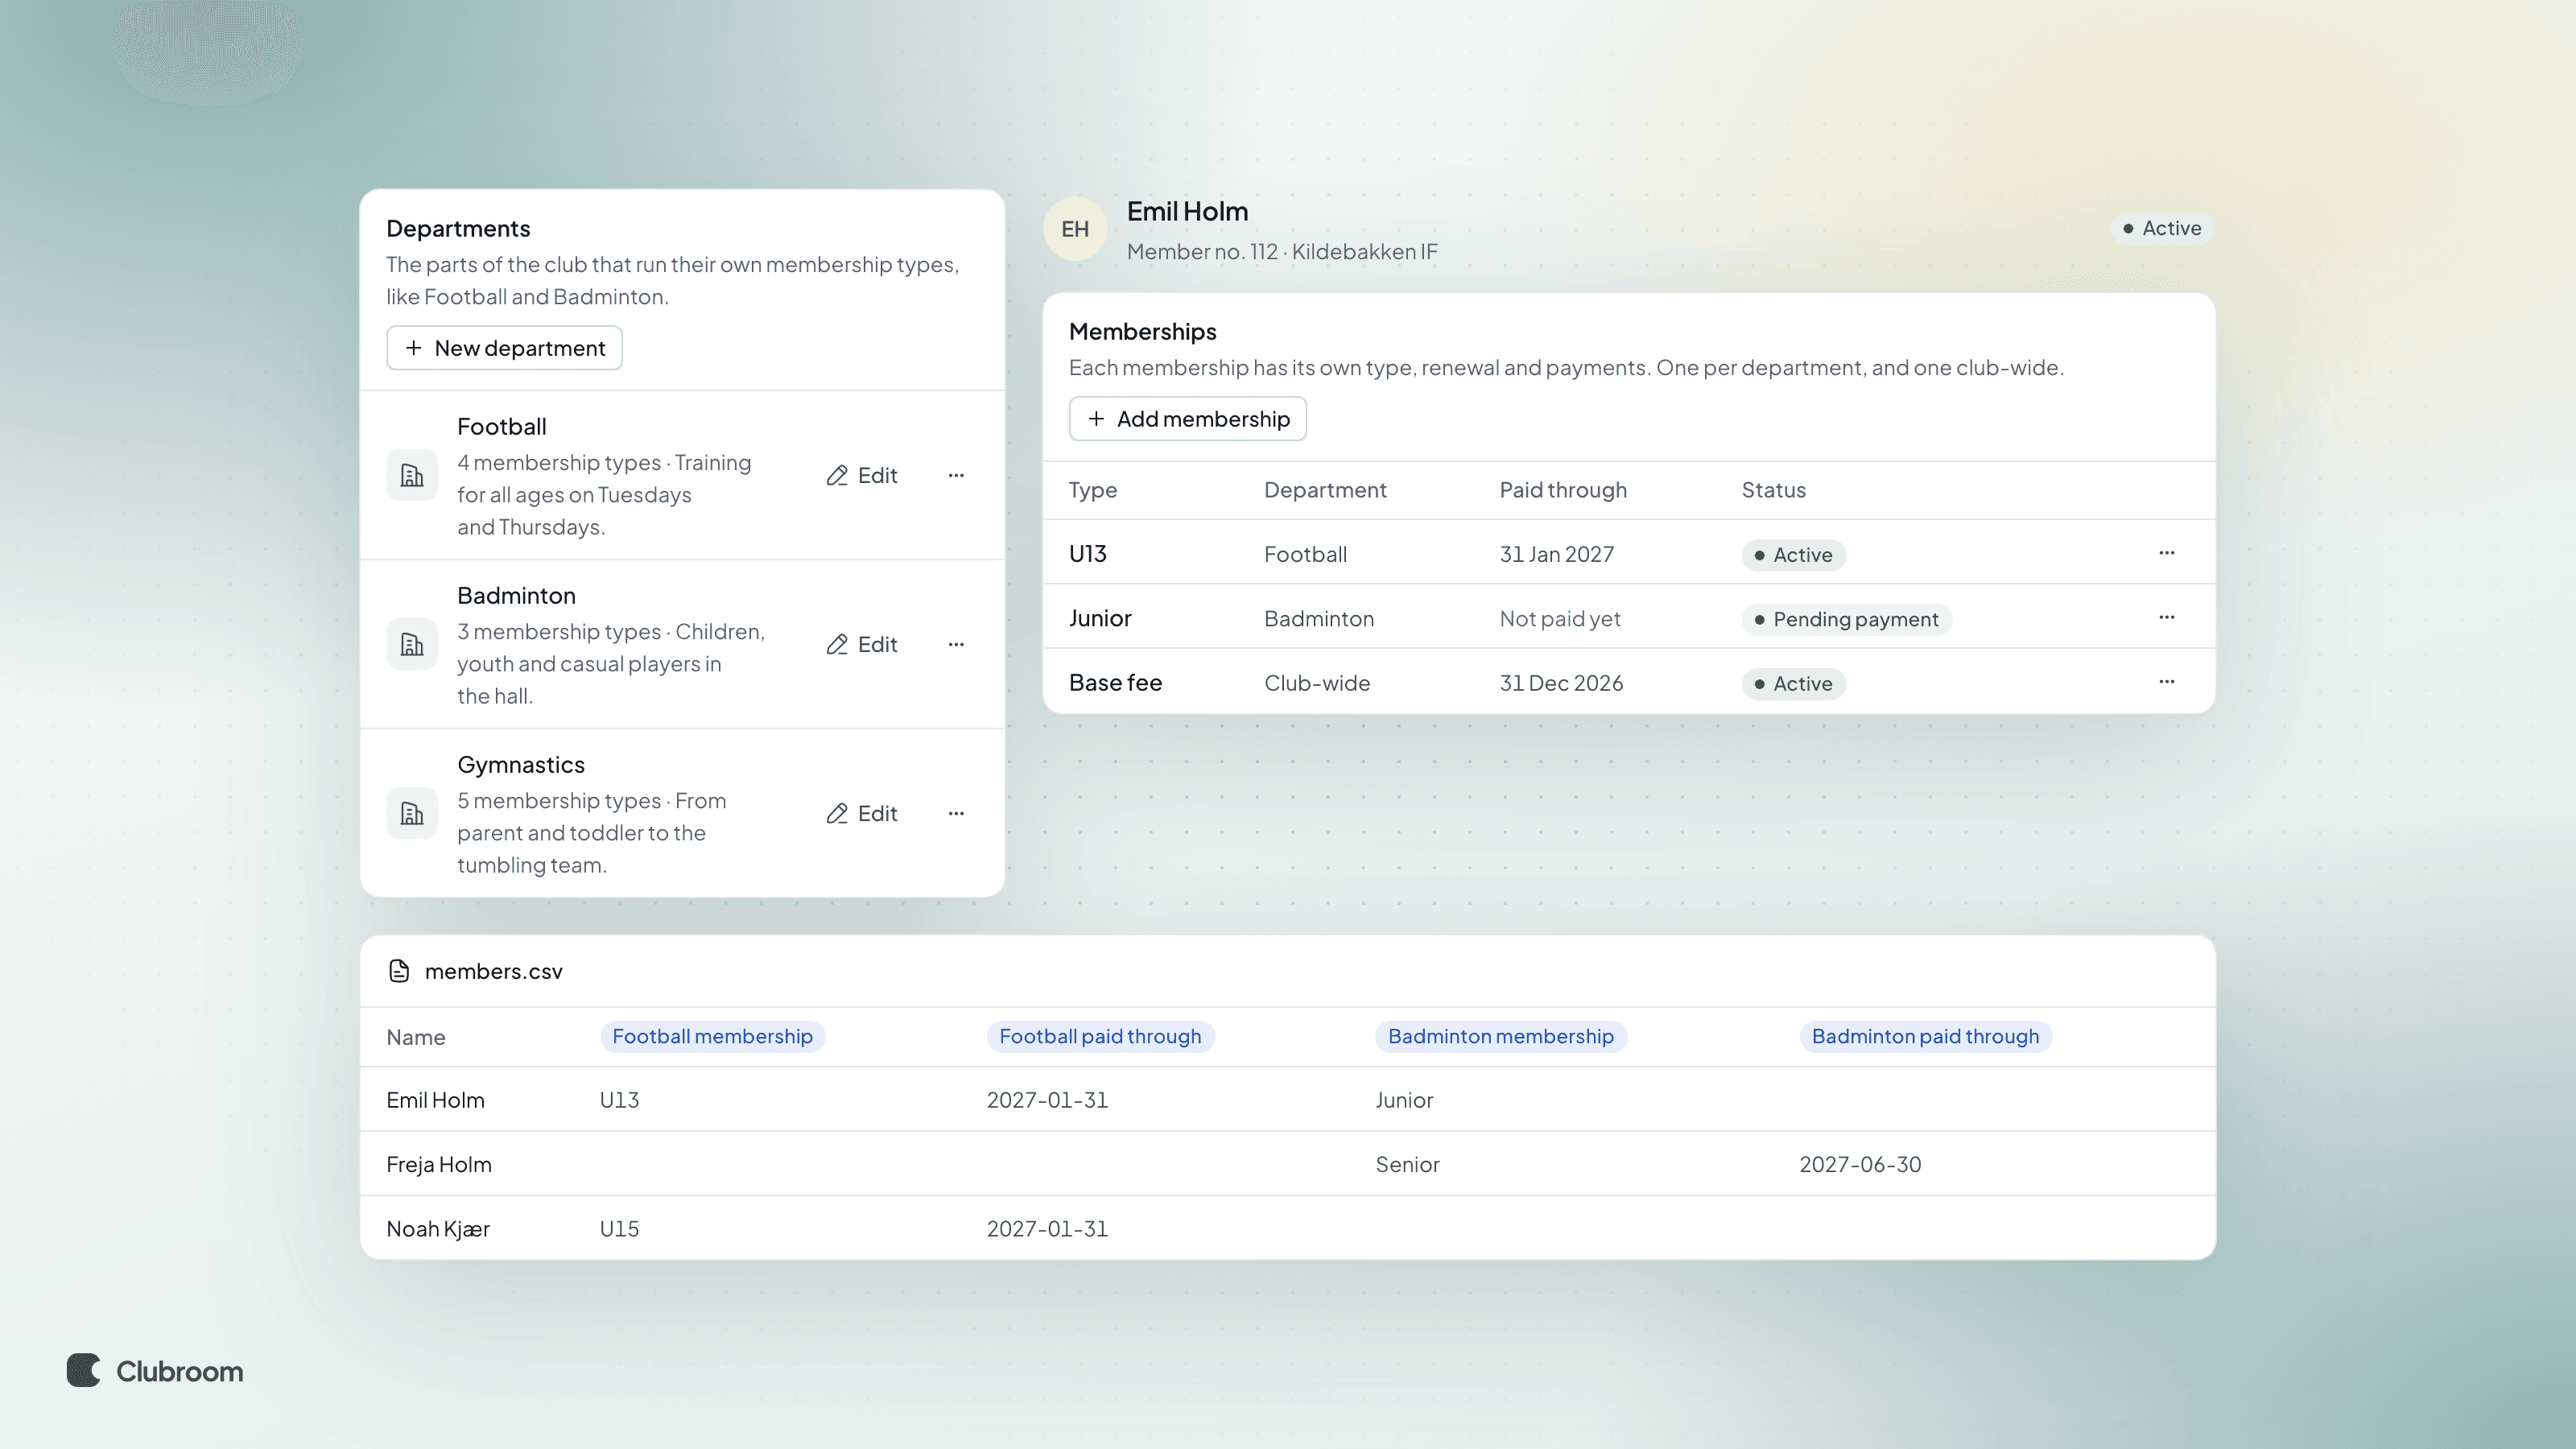This screenshot has width=2576, height=1449.
Task: Click the Badminton department title
Action: (x=516, y=596)
